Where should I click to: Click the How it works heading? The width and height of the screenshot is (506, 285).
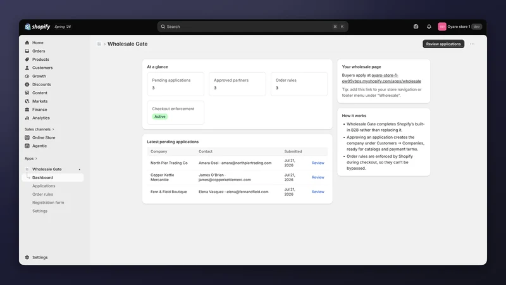tap(354, 116)
